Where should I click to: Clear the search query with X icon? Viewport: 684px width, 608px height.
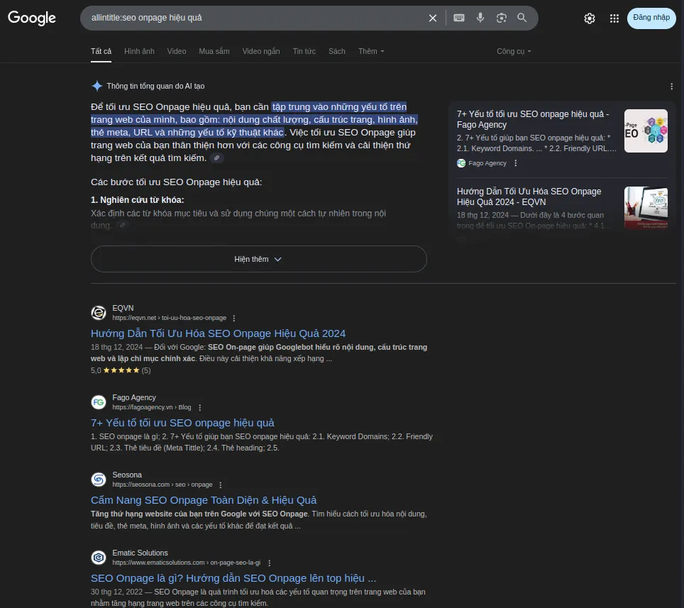click(433, 18)
